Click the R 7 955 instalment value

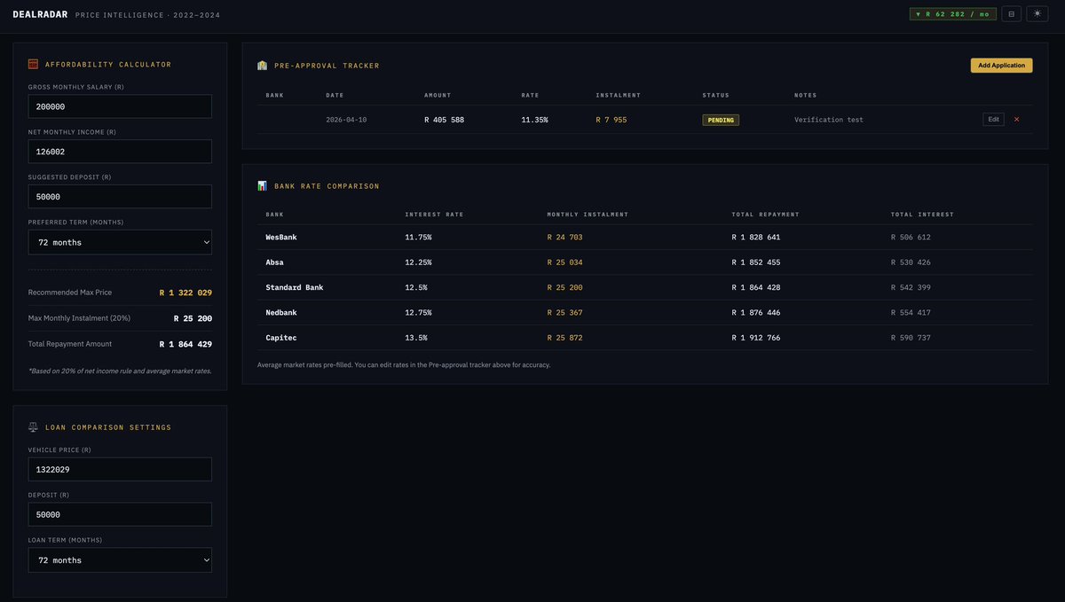611,120
